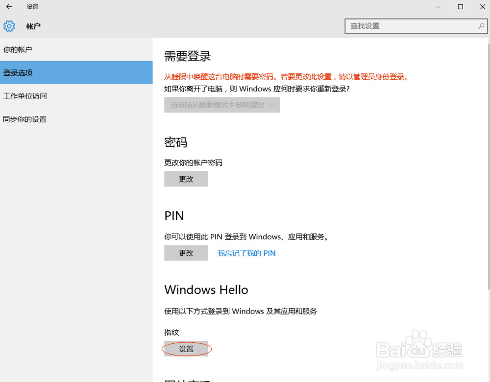Click the Windows Hello heading
This screenshot has width=490, height=382.
pos(206,290)
